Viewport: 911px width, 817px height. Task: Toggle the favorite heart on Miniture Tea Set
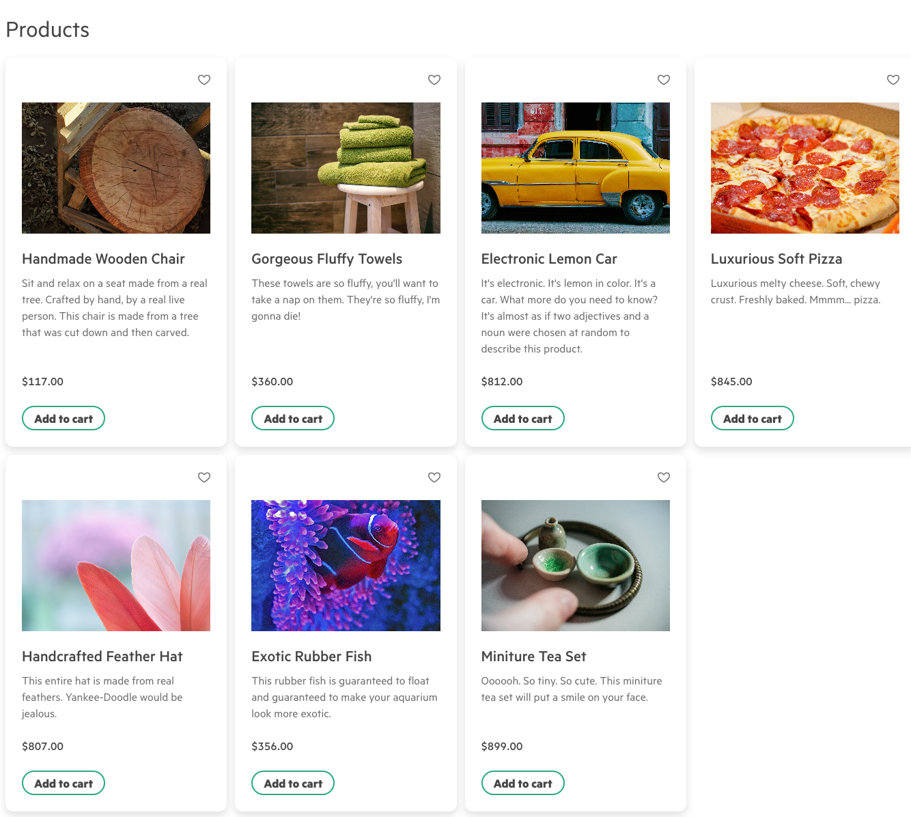pyautogui.click(x=664, y=477)
